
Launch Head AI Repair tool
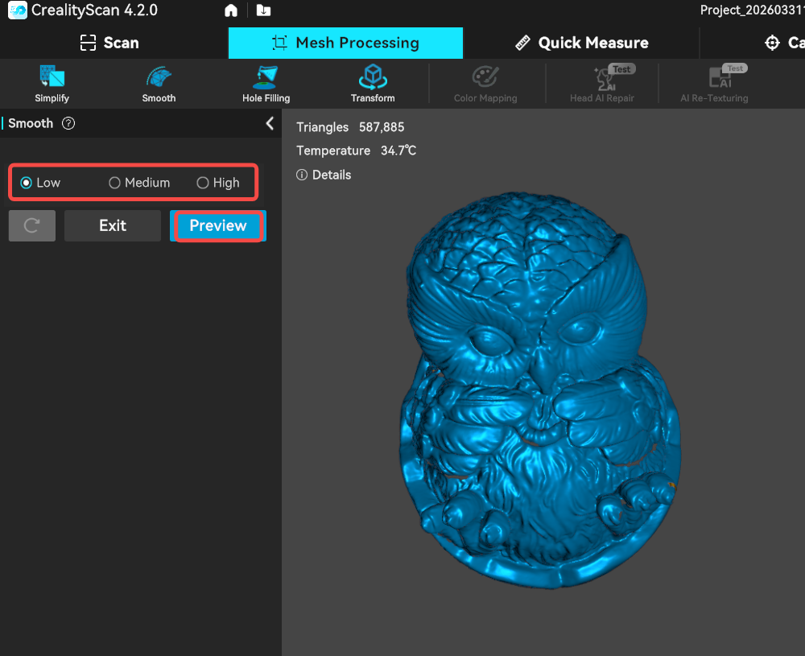[602, 84]
